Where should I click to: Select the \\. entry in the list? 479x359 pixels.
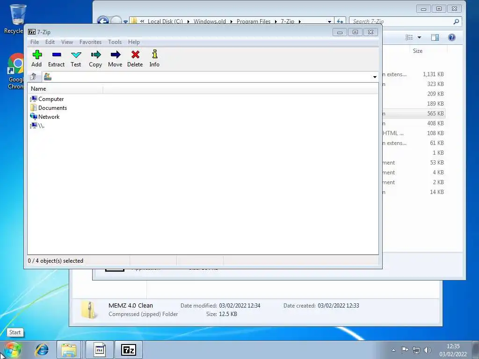coord(37,125)
